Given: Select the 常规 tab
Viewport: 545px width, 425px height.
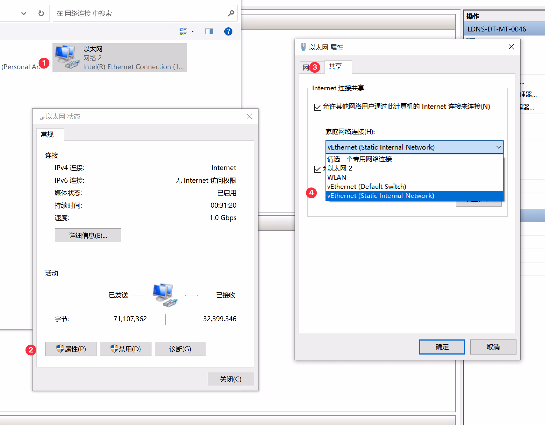Looking at the screenshot, I should tap(47, 134).
